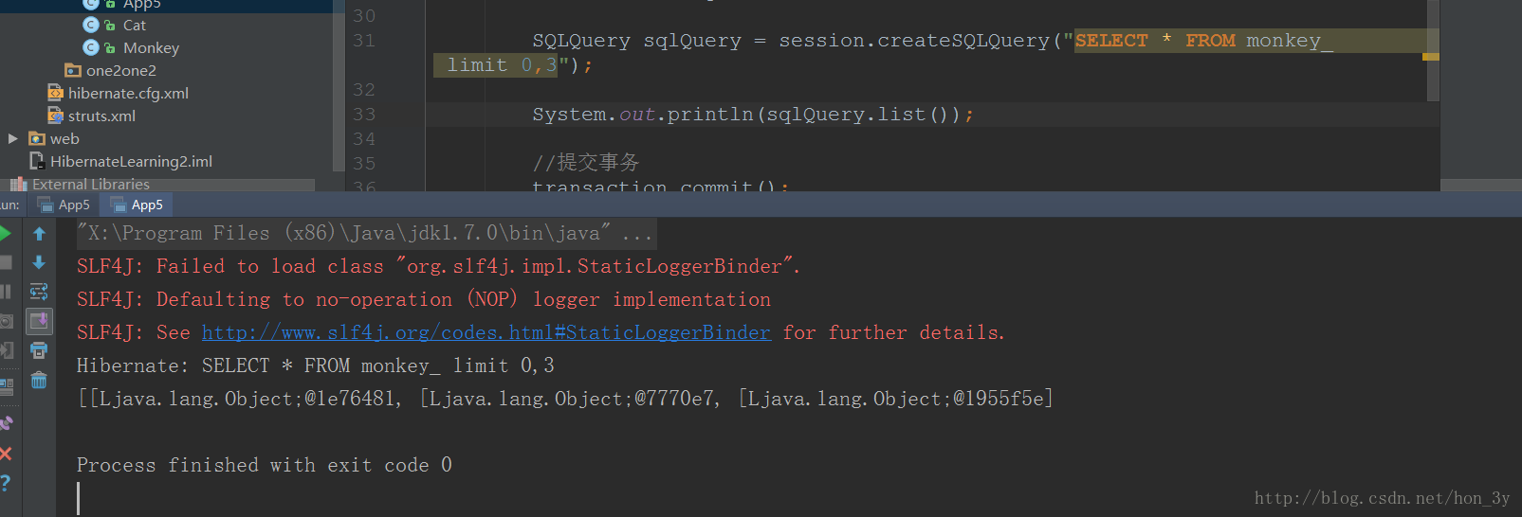Click the up arrow for previous stack trace
Image resolution: width=1522 pixels, height=517 pixels.
[x=39, y=233]
